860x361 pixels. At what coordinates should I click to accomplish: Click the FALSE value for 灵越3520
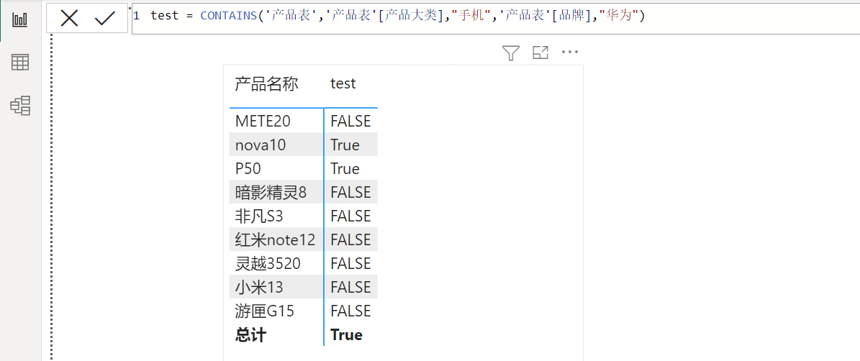click(350, 263)
